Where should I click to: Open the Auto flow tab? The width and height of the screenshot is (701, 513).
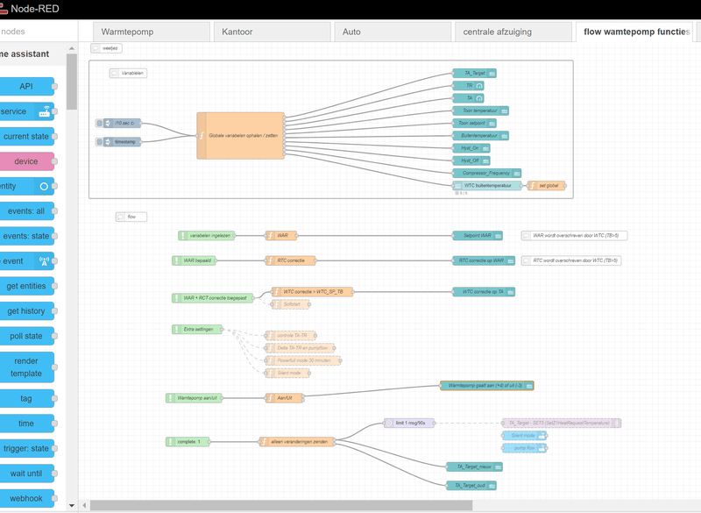(393, 32)
